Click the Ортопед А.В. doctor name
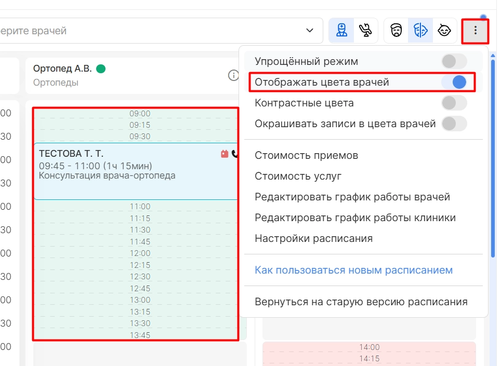The width and height of the screenshot is (501, 366). [x=62, y=69]
